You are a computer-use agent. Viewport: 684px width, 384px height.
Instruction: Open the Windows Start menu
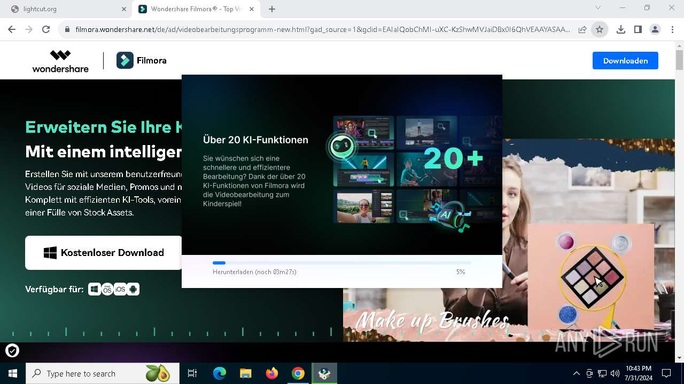pos(12,373)
